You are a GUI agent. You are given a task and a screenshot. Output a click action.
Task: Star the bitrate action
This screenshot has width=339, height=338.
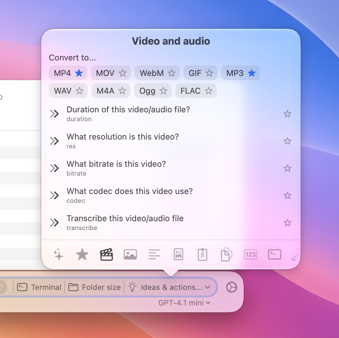click(287, 168)
